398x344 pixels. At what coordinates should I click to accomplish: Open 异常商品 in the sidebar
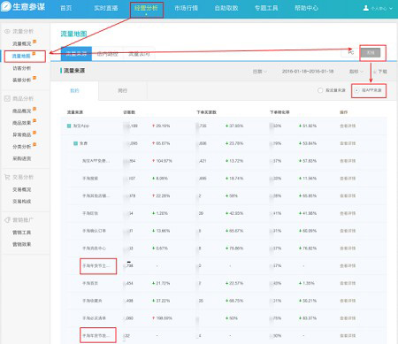21,134
